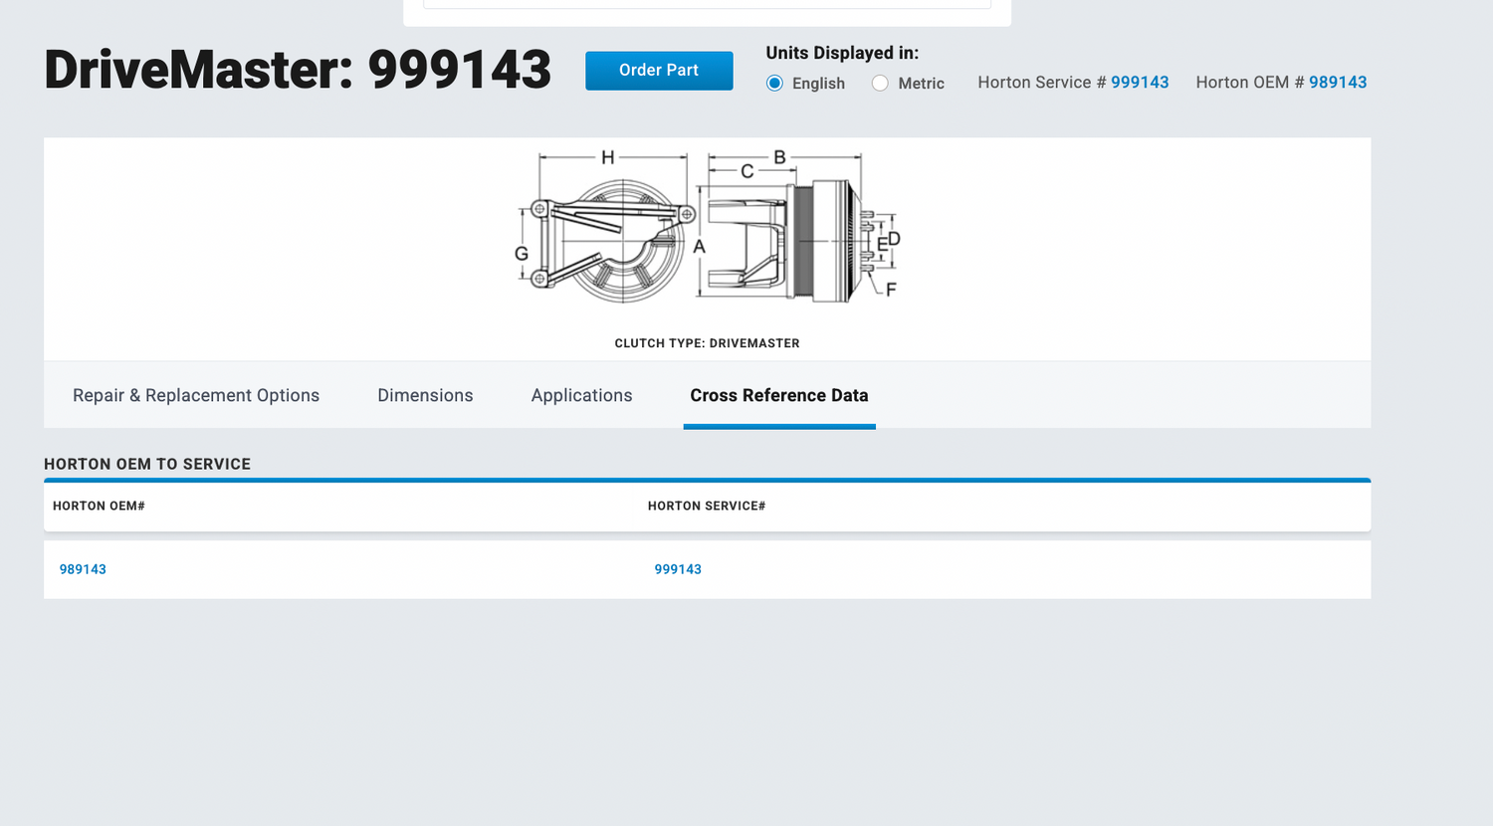Screen dimensions: 1493x826
Task: Click the partially visible search field at top
Action: 707,4
